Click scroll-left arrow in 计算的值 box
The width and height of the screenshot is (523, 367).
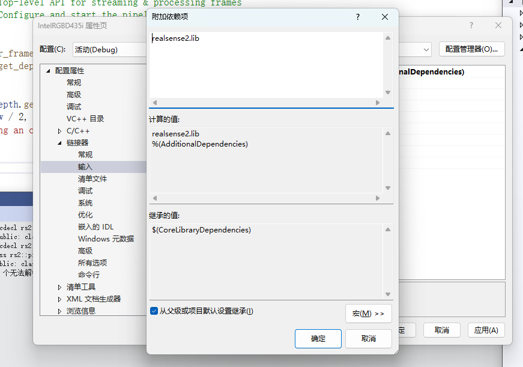coord(155,198)
